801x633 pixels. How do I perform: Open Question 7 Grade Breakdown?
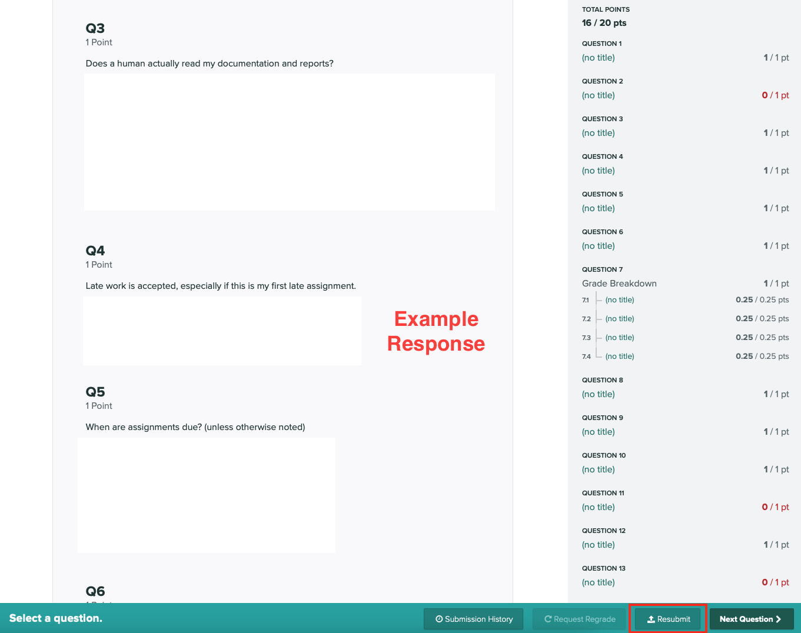(619, 284)
